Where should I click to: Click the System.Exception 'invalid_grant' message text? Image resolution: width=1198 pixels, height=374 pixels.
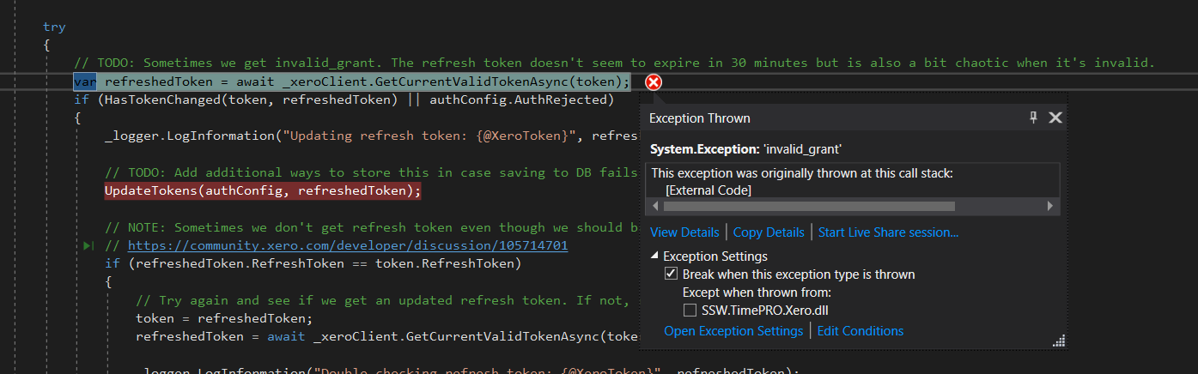(745, 149)
